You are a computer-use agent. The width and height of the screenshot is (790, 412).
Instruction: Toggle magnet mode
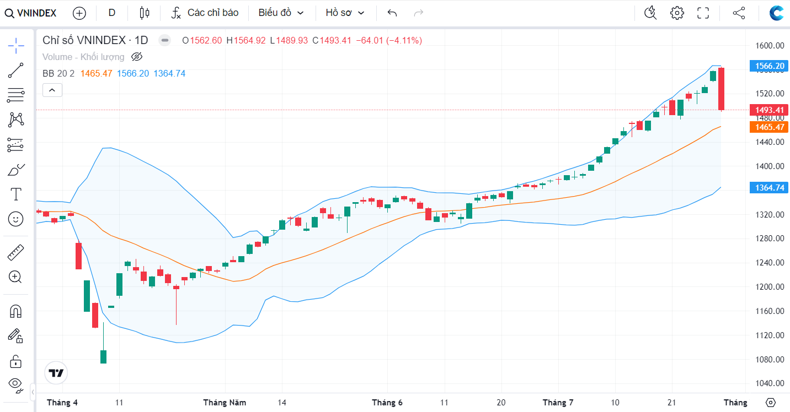(16, 311)
